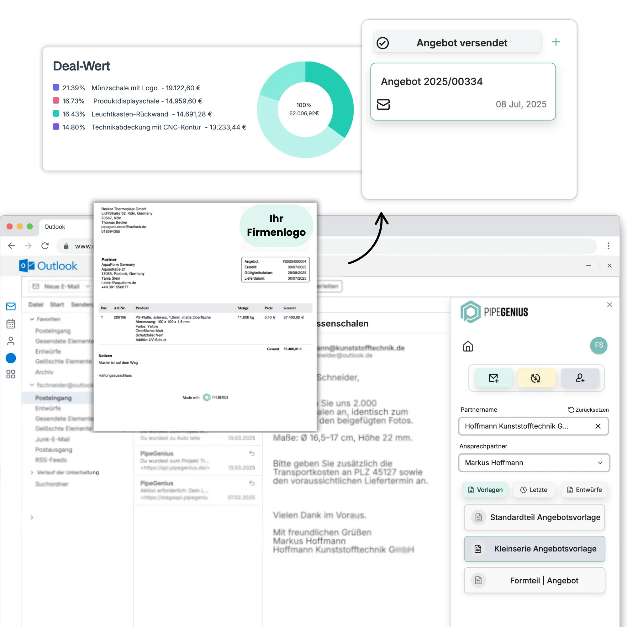
Task: Open the people icon in Outlook sidebar
Action: (x=11, y=341)
